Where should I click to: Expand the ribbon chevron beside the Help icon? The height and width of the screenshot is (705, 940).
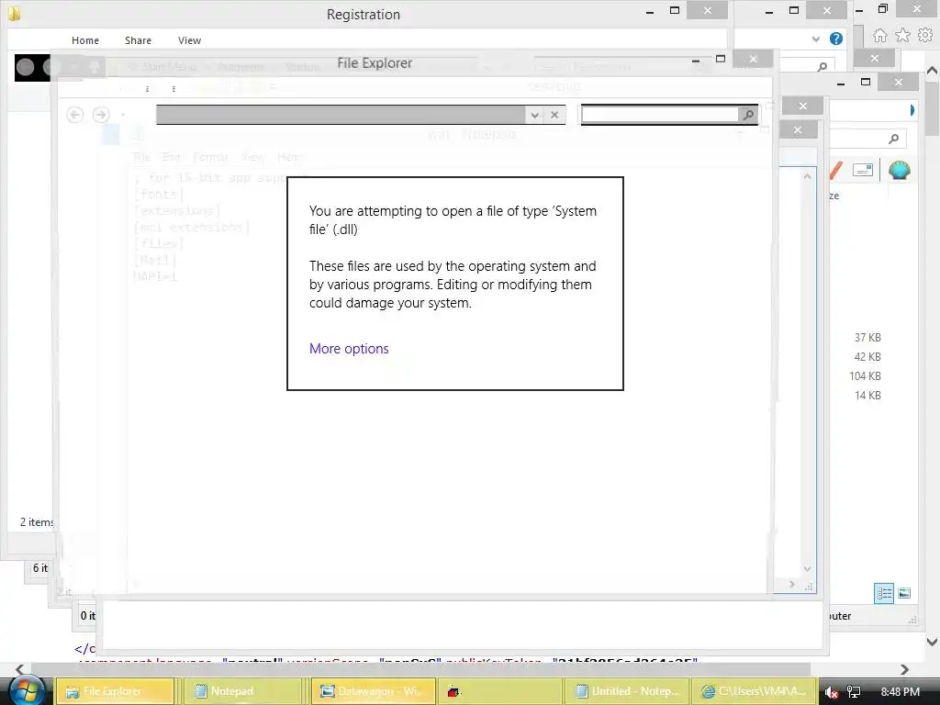pyautogui.click(x=816, y=39)
